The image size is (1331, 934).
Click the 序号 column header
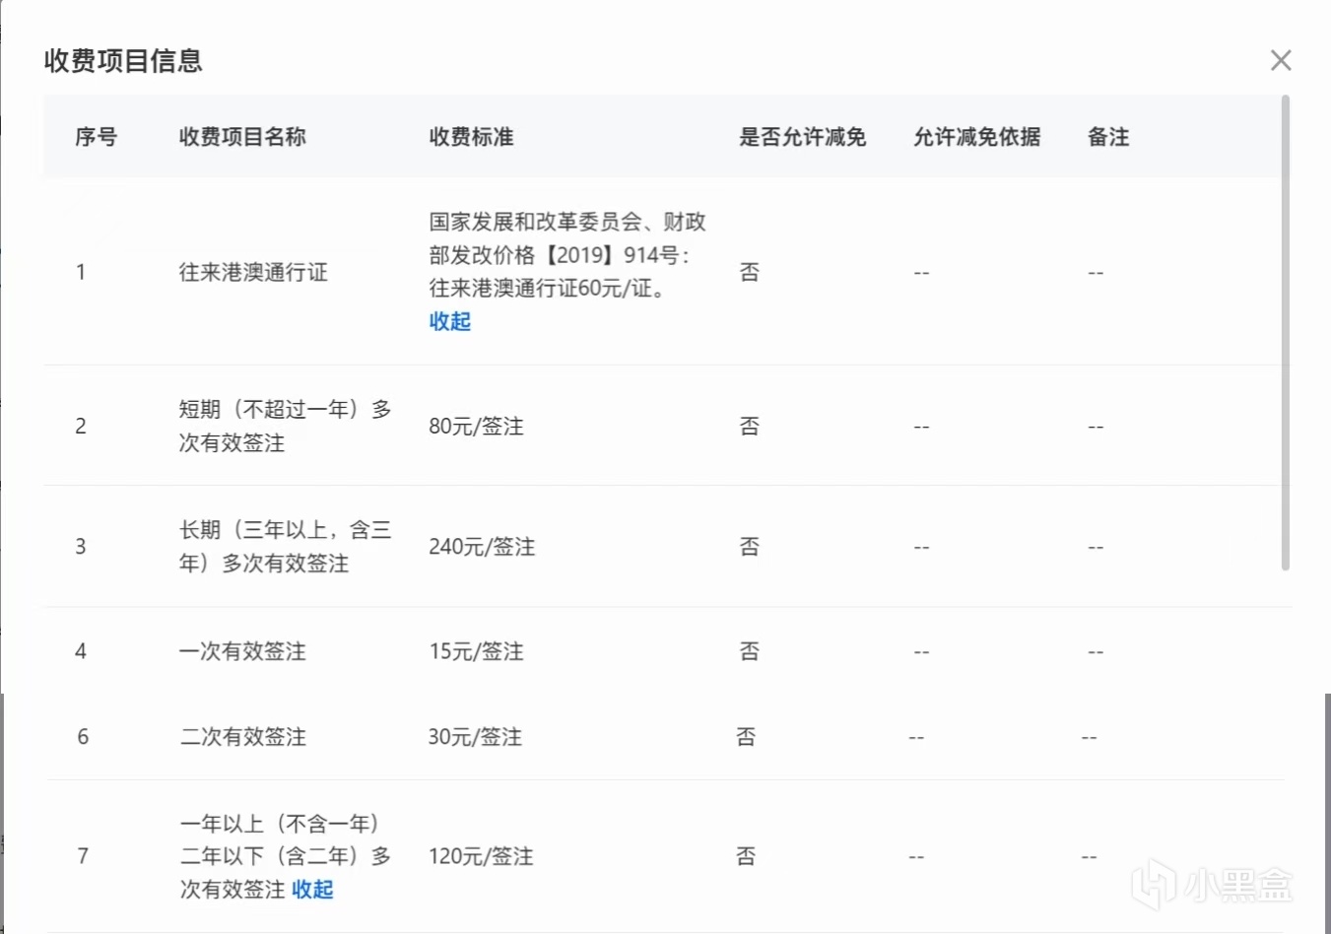point(96,137)
